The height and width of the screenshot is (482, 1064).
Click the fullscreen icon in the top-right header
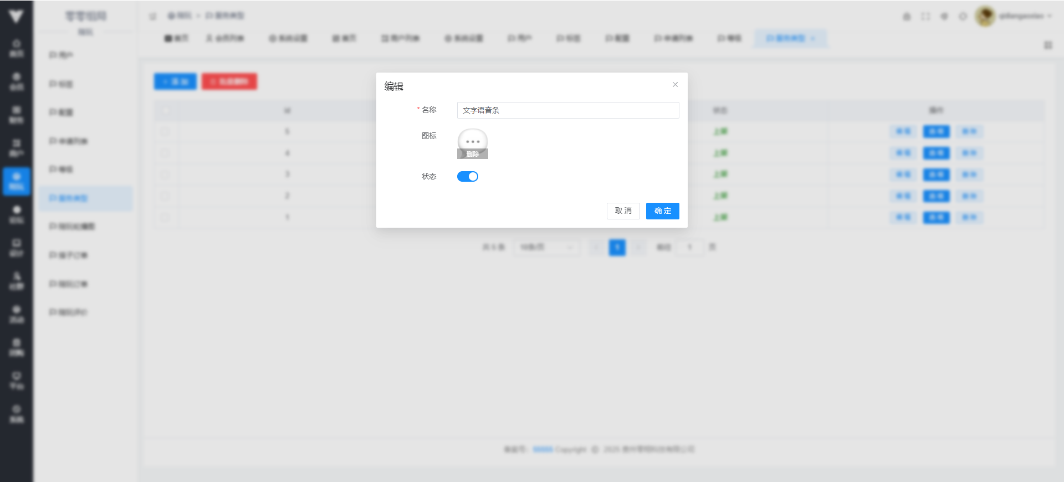tap(925, 17)
